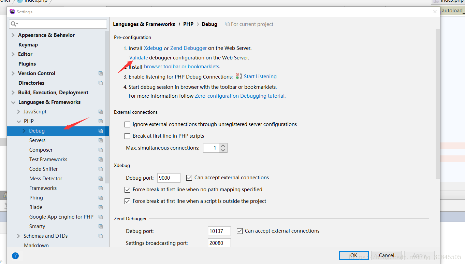Click Start Listening phone icon
Viewport: 465px width, 264px height.
[x=239, y=77]
